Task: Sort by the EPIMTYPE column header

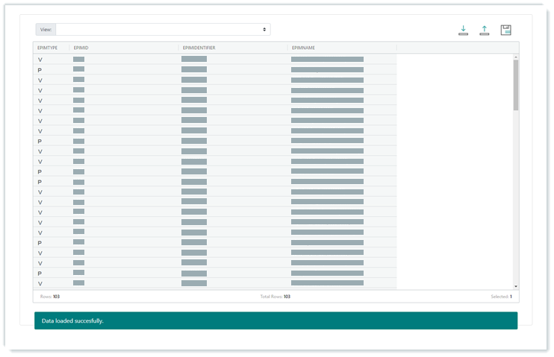Action: (48, 48)
